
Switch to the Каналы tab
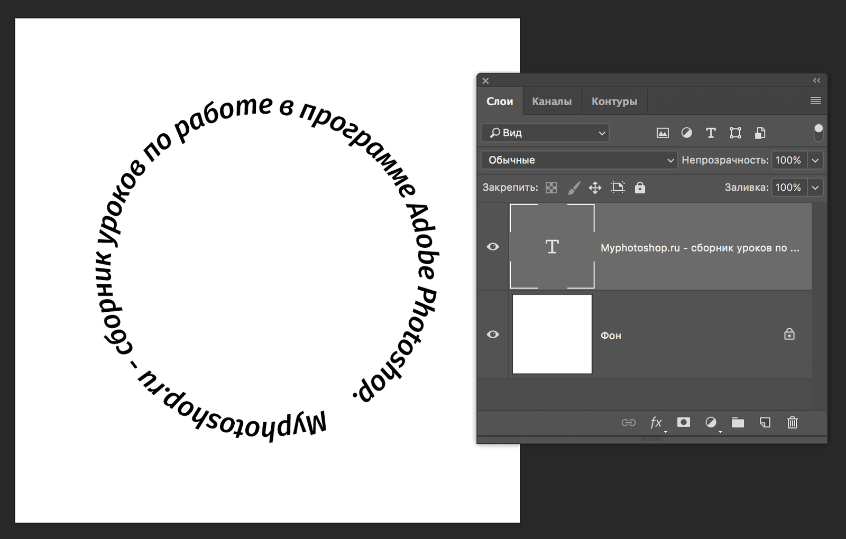[x=551, y=101]
